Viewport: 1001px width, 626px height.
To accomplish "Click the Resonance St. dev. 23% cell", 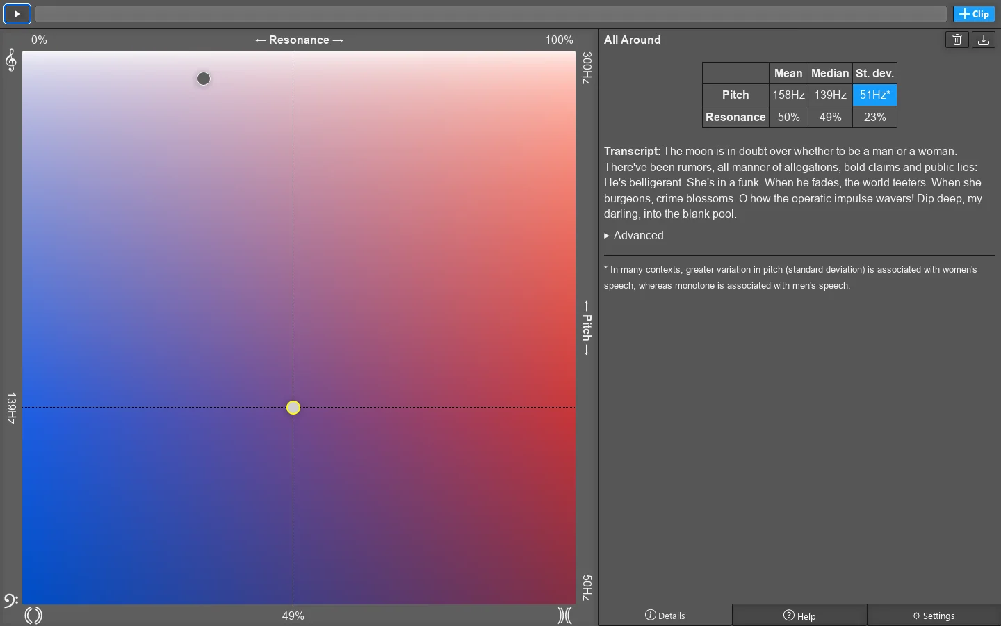I will tap(874, 117).
